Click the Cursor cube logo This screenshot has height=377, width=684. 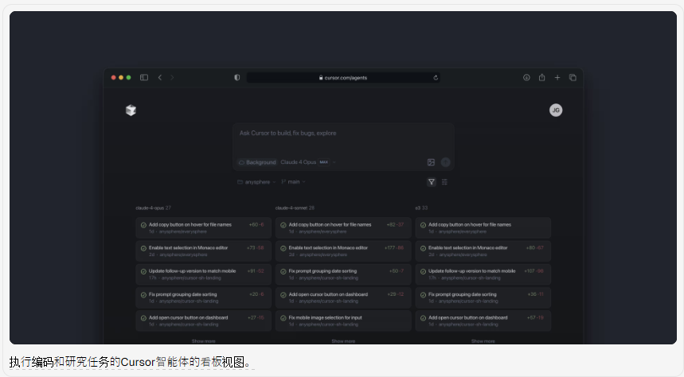pyautogui.click(x=131, y=111)
